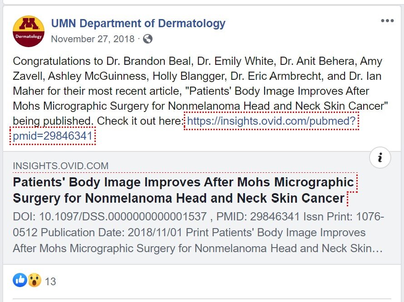
Task: Click the round info icon on link preview
Action: tap(380, 157)
